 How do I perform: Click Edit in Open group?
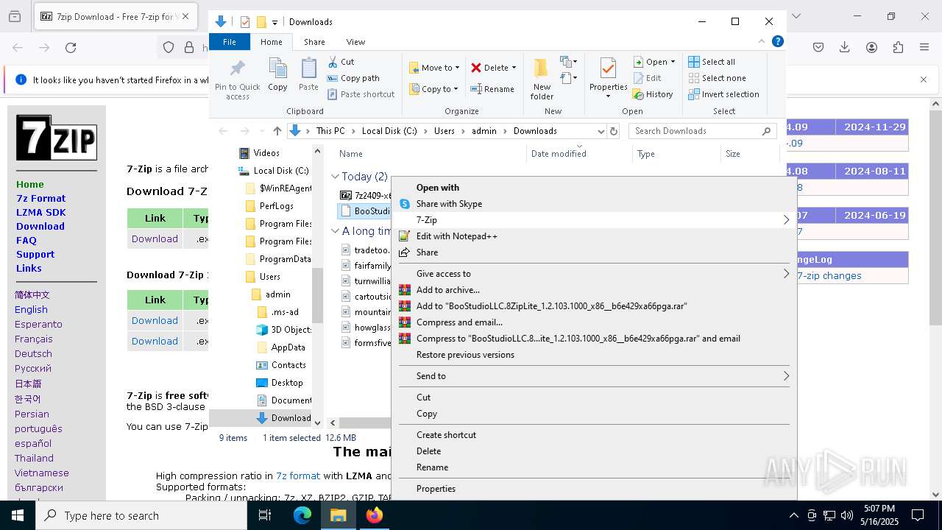(x=647, y=78)
